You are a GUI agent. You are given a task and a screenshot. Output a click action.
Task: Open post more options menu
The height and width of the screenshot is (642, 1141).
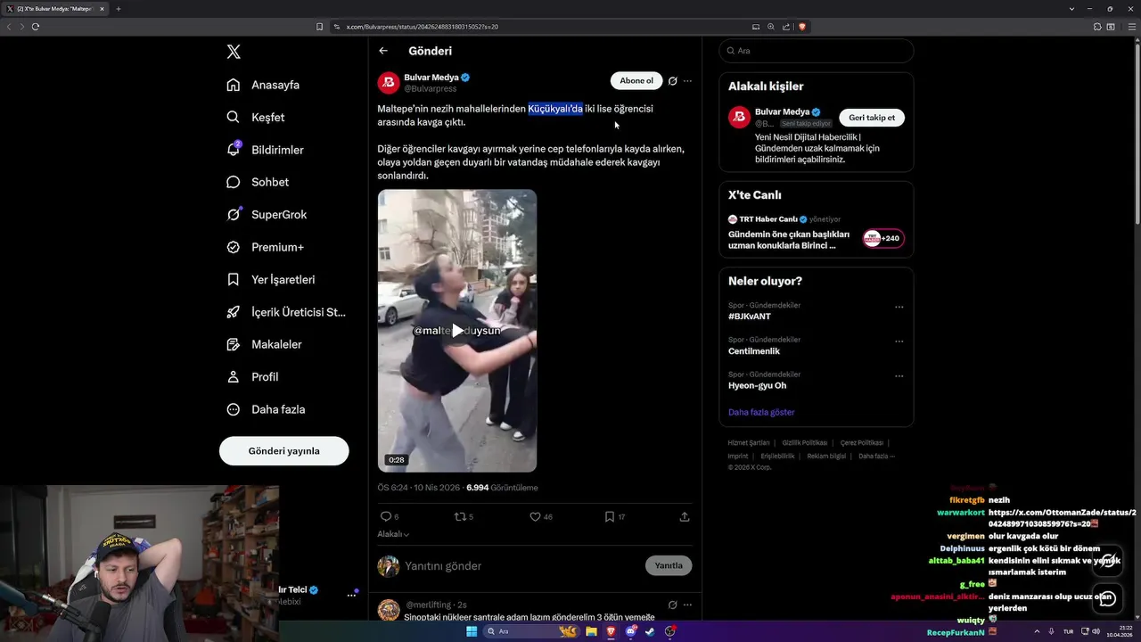[x=687, y=81]
